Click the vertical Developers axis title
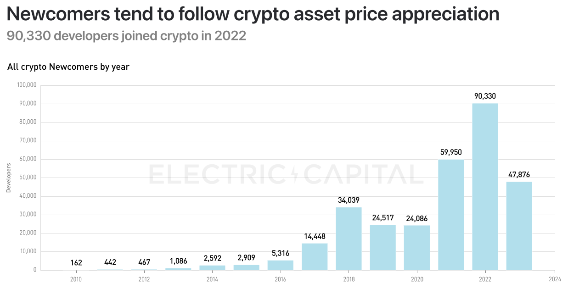The image size is (568, 289). coord(8,177)
